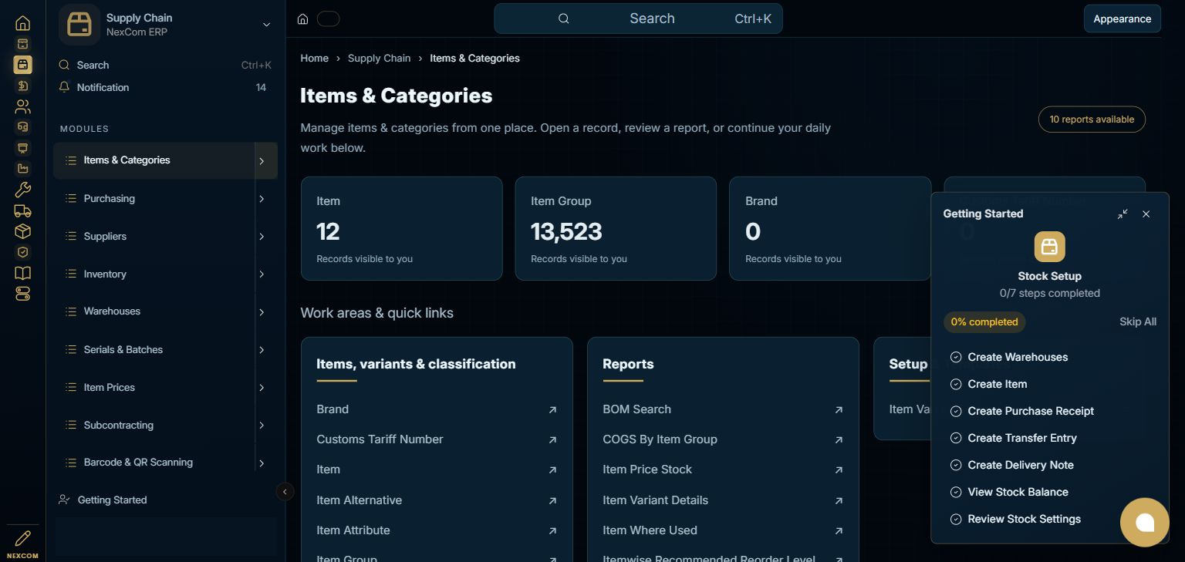Check the circle beside Create Transfer Entry

(956, 438)
